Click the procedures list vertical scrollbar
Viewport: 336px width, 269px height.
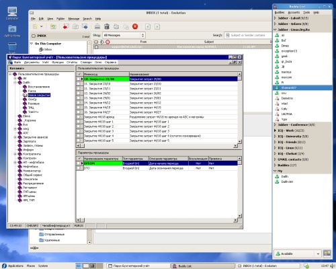pyautogui.click(x=239, y=108)
